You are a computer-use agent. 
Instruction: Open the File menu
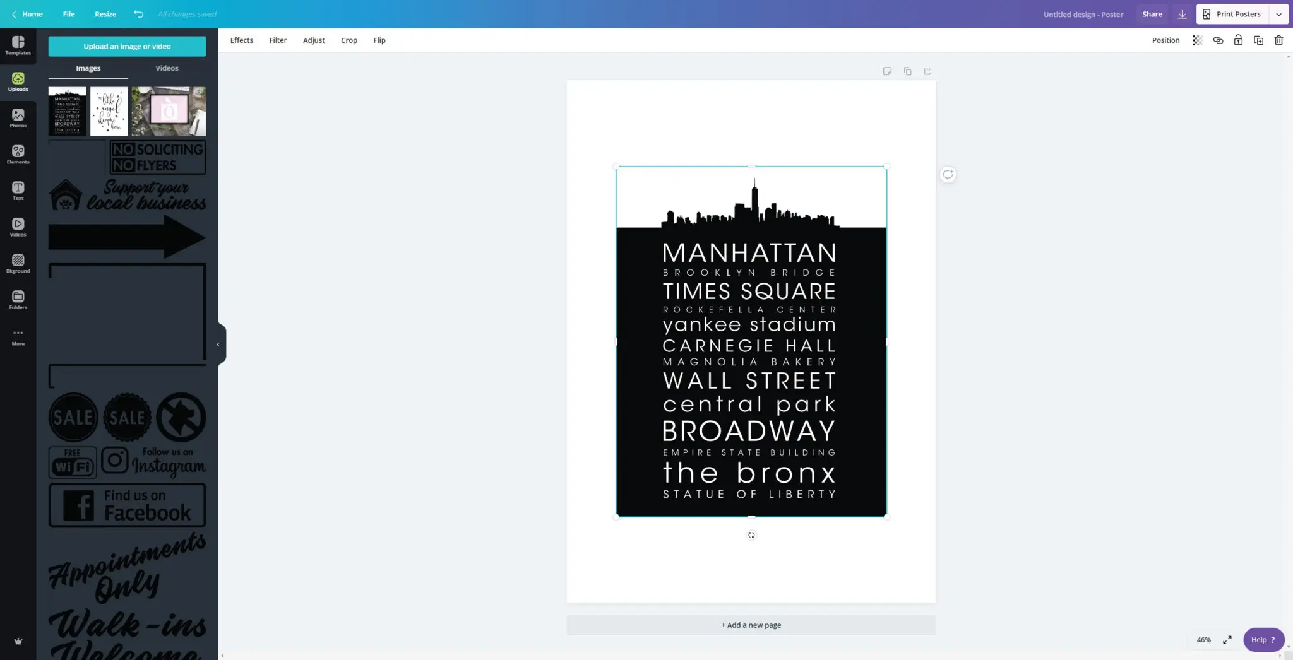pyautogui.click(x=69, y=14)
